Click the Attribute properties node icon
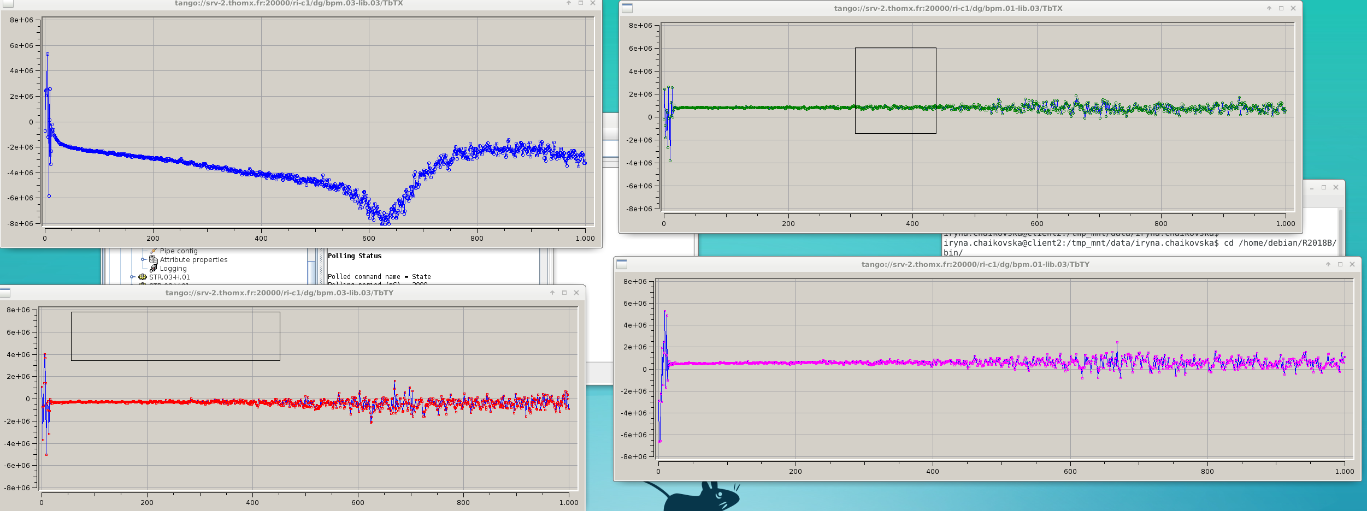The height and width of the screenshot is (511, 1367). [x=153, y=260]
